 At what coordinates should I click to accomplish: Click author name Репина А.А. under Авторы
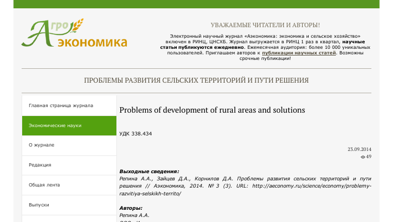pos(135,215)
